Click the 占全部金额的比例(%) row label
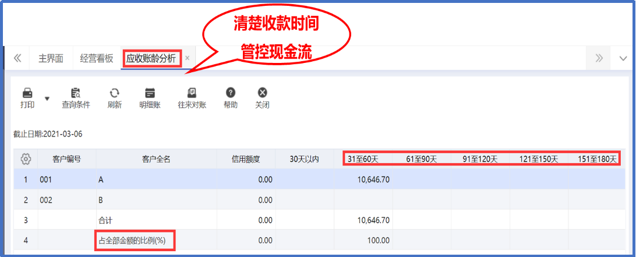636x257 pixels. point(132,240)
